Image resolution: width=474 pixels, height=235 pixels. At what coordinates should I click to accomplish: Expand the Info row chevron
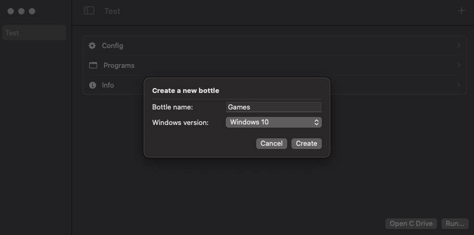point(459,85)
